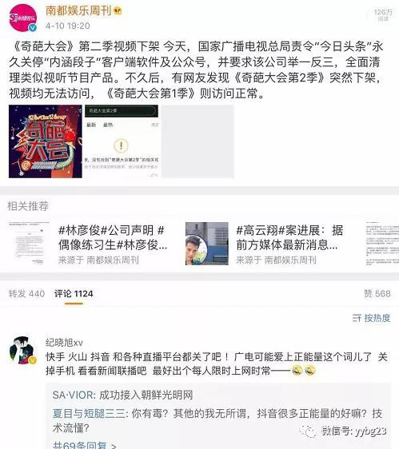
Task: Open the 奇葩大会 poster image
Action: click(x=46, y=141)
